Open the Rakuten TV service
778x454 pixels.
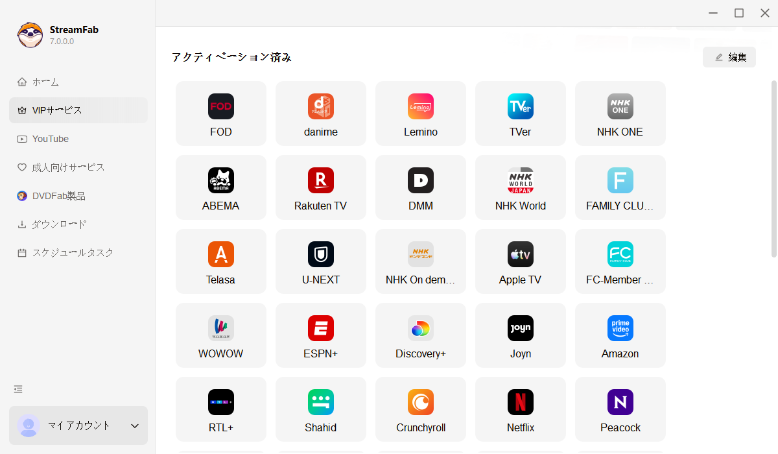click(x=320, y=187)
